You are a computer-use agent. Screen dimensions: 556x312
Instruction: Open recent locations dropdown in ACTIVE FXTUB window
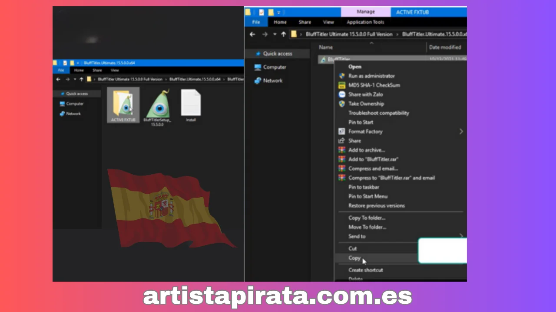point(275,34)
